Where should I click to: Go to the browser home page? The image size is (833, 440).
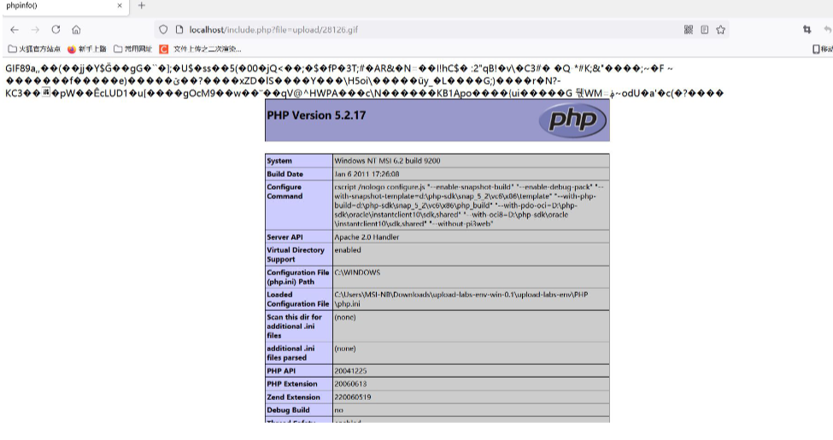click(x=76, y=29)
